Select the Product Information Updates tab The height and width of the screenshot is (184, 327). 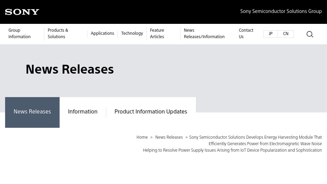[x=151, y=112]
